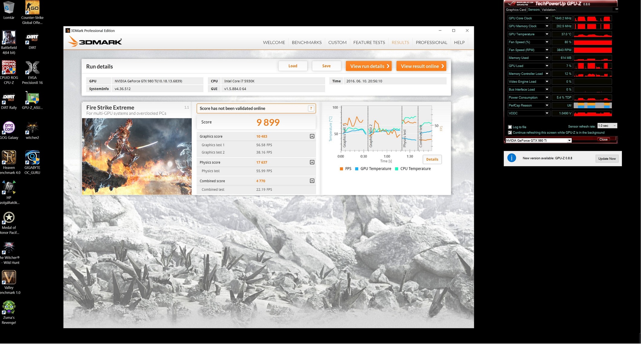Click the PerfCap Reason colored graph bar
The image size is (641, 344).
(593, 105)
